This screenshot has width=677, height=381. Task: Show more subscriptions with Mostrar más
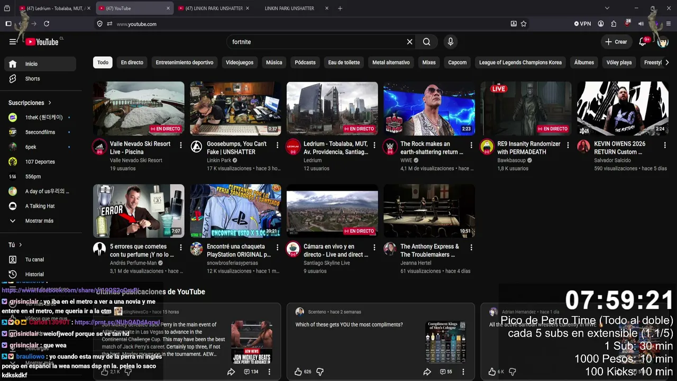click(38, 221)
